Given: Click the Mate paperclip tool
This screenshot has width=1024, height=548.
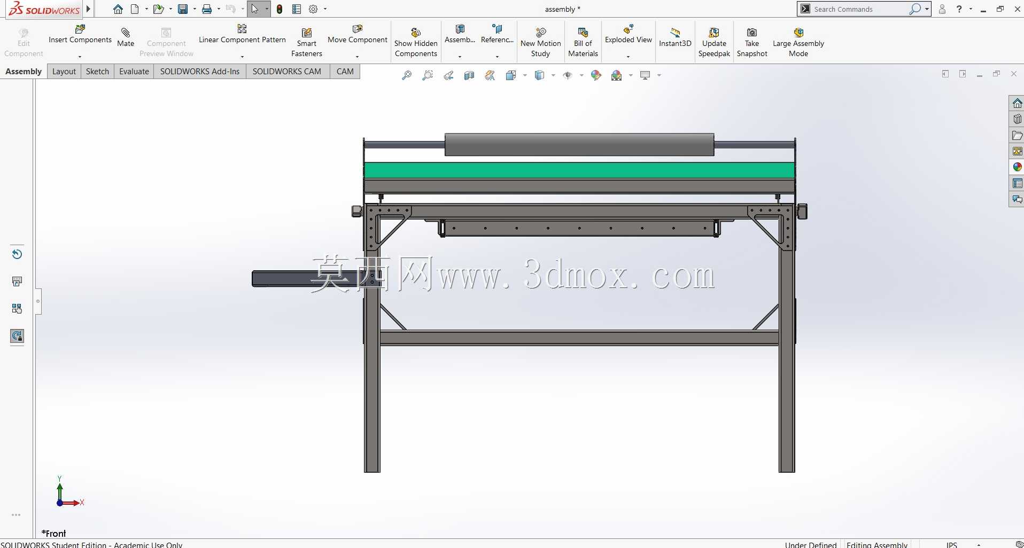Looking at the screenshot, I should coord(126,37).
